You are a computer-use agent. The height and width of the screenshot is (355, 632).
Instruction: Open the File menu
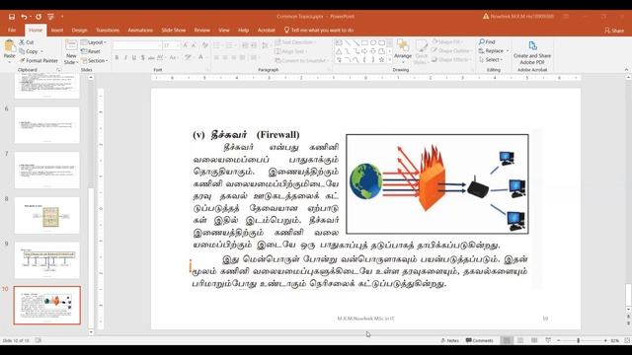point(12,31)
